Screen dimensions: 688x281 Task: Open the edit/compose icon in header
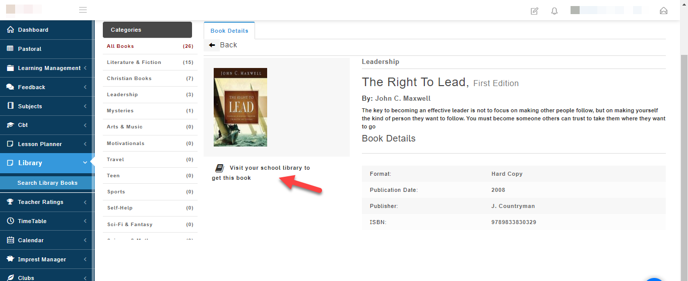point(534,11)
